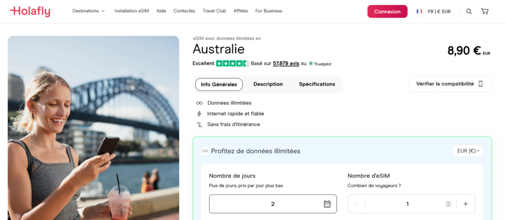This screenshot has height=220, width=505.
Task: Click the calendar icon in days field
Action: (327, 204)
